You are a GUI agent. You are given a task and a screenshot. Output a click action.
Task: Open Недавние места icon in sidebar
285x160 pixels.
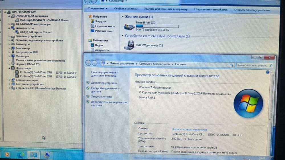pos(92,26)
